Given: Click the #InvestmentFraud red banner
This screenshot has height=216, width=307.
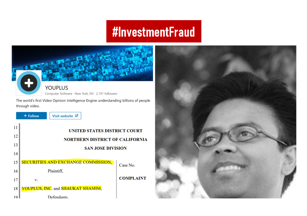Looking at the screenshot, I should click(154, 31).
